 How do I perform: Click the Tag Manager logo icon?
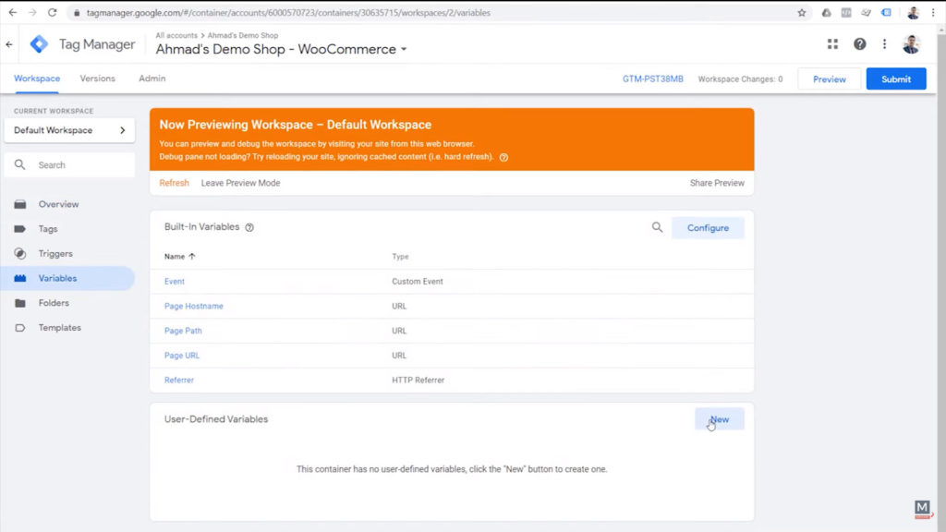pos(39,43)
